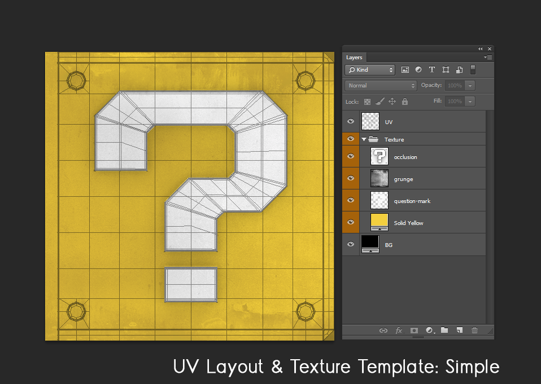This screenshot has width=541, height=384.
Task: Select the layer named BG
Action: 389,245
